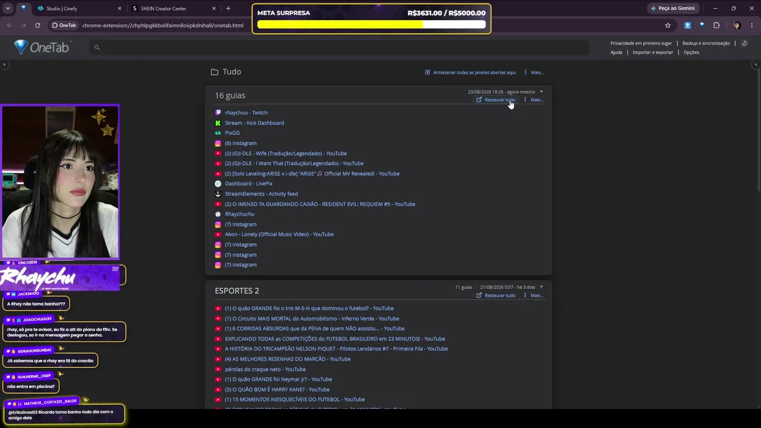Screen dimensions: 761x428
Task: Switch to the Studio | Cinefy tab
Action: (77, 8)
